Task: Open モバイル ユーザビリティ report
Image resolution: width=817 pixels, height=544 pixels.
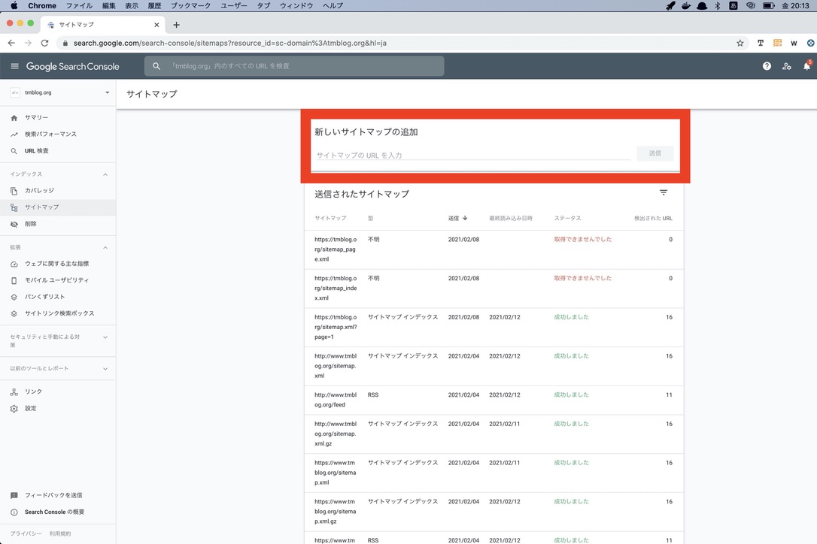Action: click(58, 280)
